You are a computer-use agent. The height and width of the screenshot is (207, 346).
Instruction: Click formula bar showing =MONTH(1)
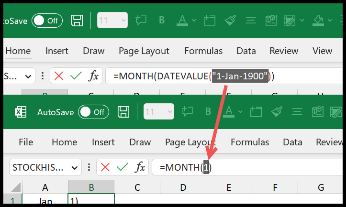pos(247,167)
